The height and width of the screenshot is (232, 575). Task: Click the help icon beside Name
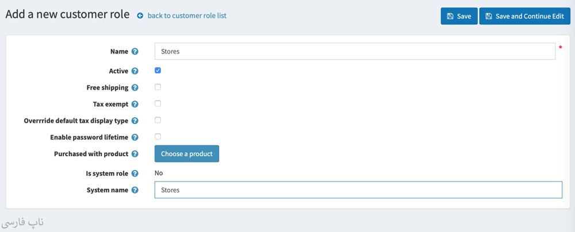[135, 52]
